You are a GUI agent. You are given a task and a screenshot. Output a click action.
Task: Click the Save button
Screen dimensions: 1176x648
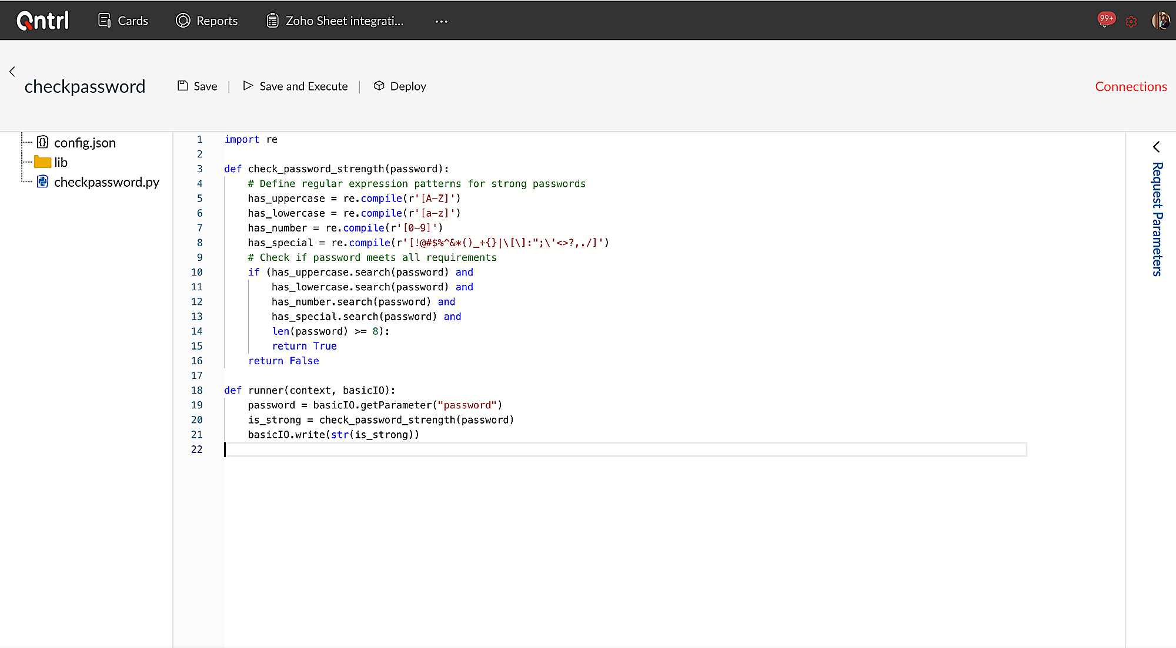[198, 86]
